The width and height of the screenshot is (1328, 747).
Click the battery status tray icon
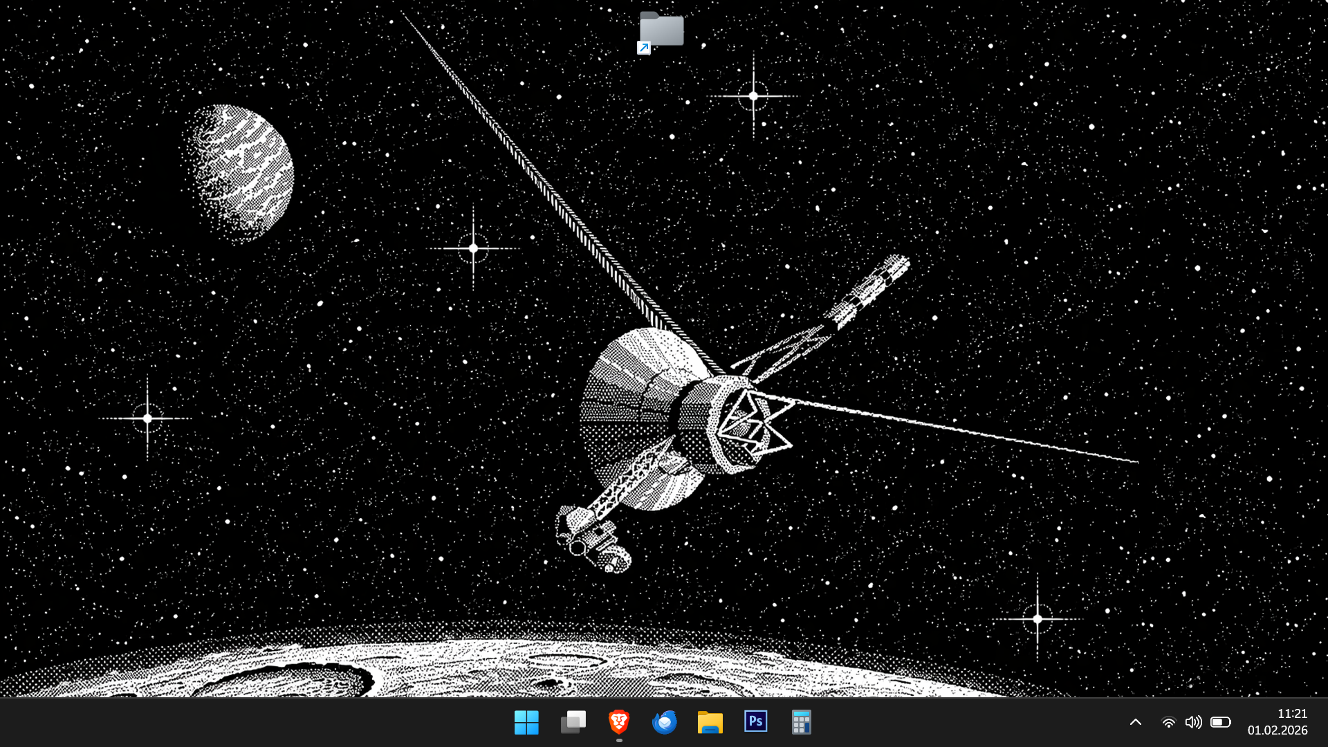coord(1220,722)
